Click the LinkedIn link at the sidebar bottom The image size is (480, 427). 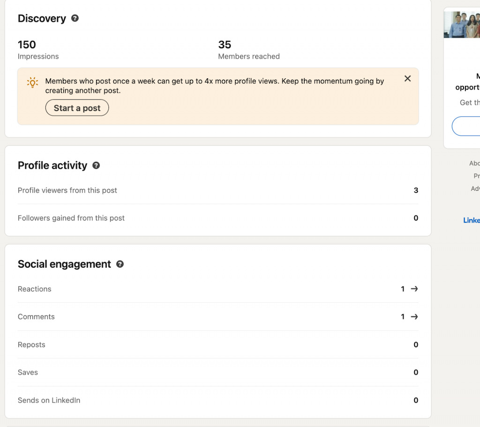tap(472, 220)
